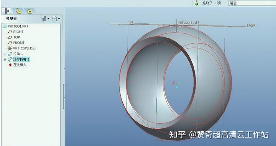Open the model tree show list menu
The height and width of the screenshot is (146, 276).
[x=56, y=18]
